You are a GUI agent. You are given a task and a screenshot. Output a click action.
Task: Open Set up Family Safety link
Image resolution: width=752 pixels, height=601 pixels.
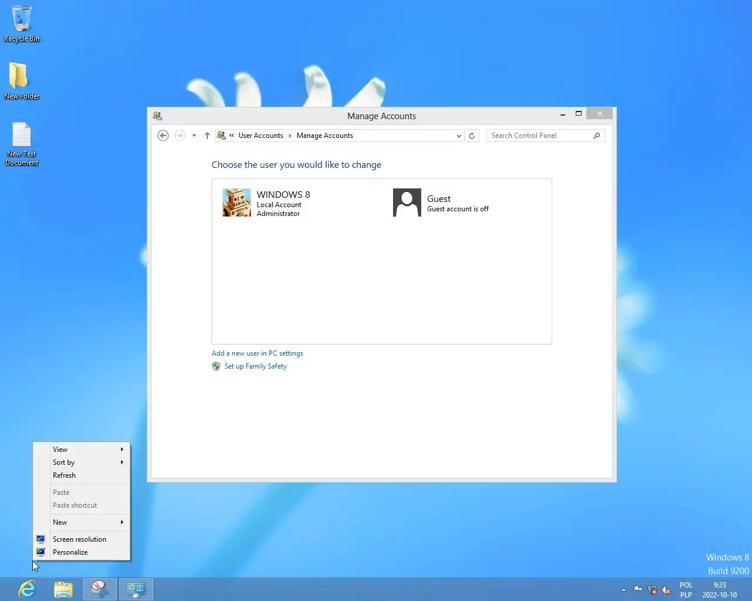pos(256,366)
